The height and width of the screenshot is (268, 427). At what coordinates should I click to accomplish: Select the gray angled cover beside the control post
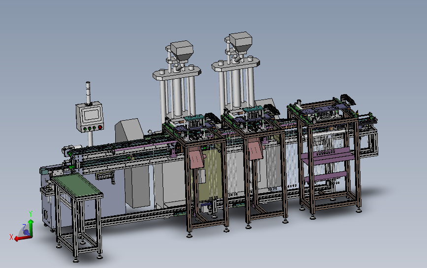tap(129, 131)
